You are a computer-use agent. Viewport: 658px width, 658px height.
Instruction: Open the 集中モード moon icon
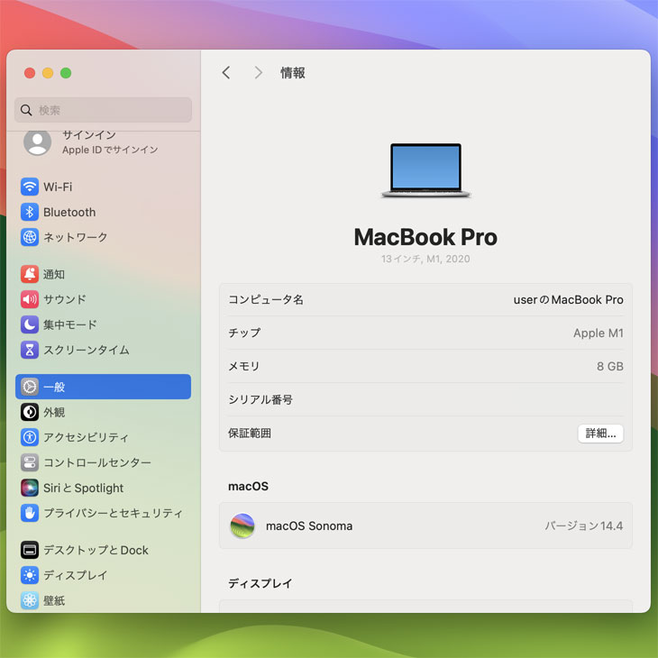[x=30, y=324]
